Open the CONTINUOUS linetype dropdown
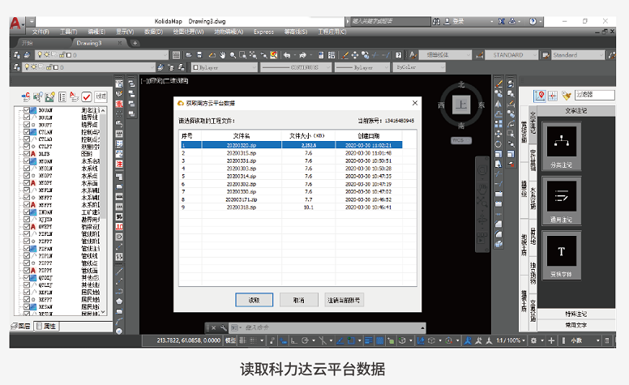629x385 pixels. 296,67
